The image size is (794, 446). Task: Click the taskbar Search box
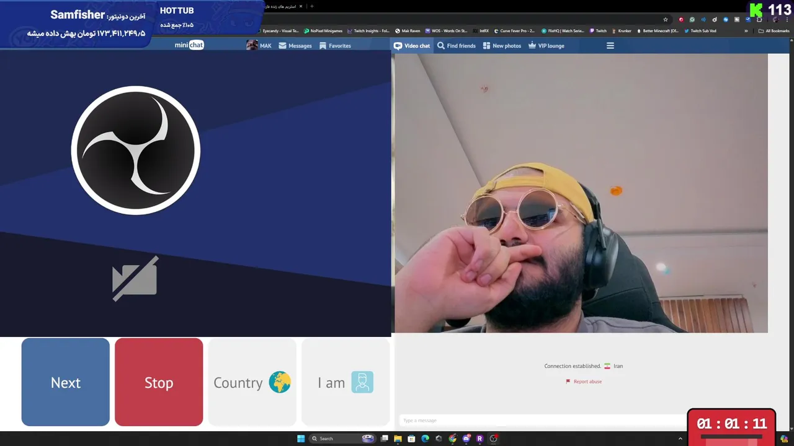[343, 439]
